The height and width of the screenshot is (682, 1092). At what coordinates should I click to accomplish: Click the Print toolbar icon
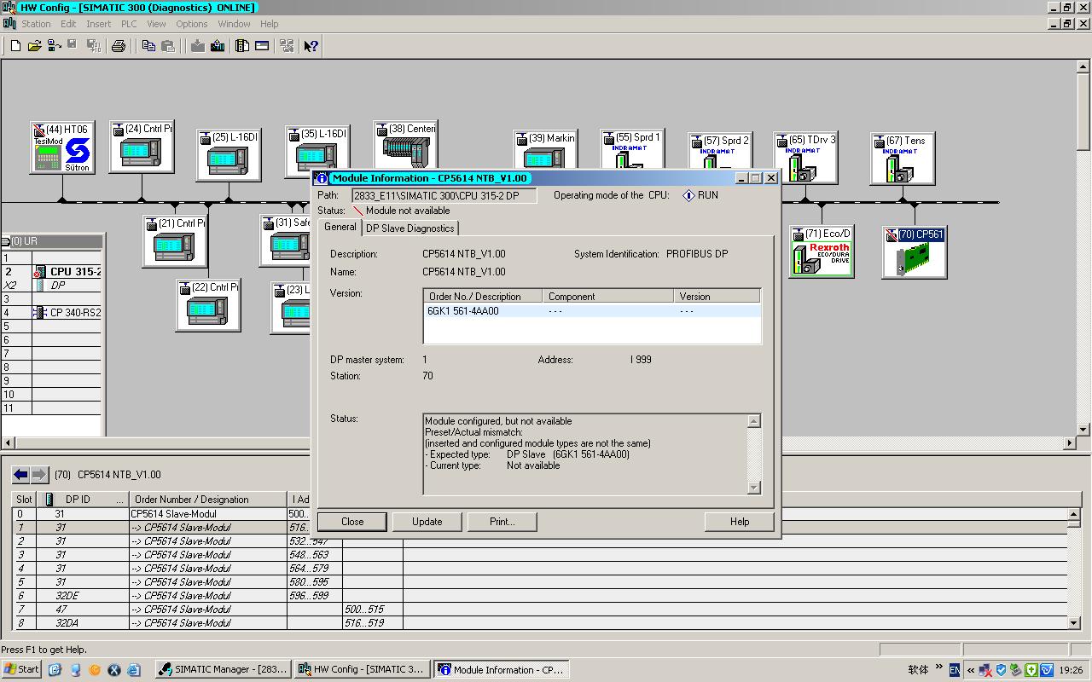click(119, 46)
